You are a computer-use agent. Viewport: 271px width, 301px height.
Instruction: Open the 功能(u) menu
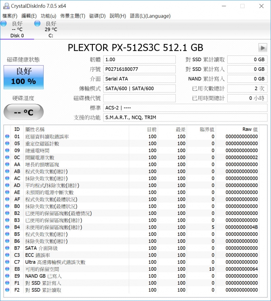(x=48, y=16)
